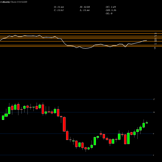Click the '4' label on the candlestick price axis
The width and height of the screenshot is (162, 162).
pos(154,155)
